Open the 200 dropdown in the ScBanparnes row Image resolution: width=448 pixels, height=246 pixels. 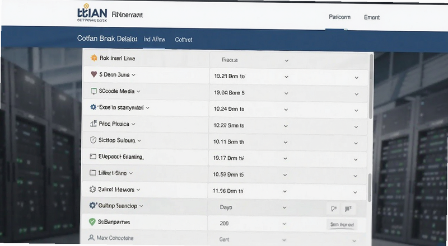[284, 224]
